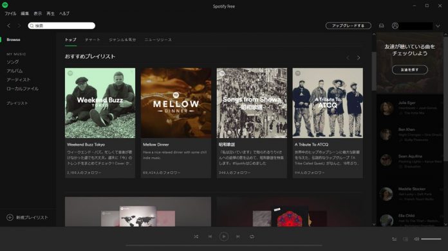Click Weekend Buzz Tokyo title link
The width and height of the screenshot is (448, 251).
(86, 144)
